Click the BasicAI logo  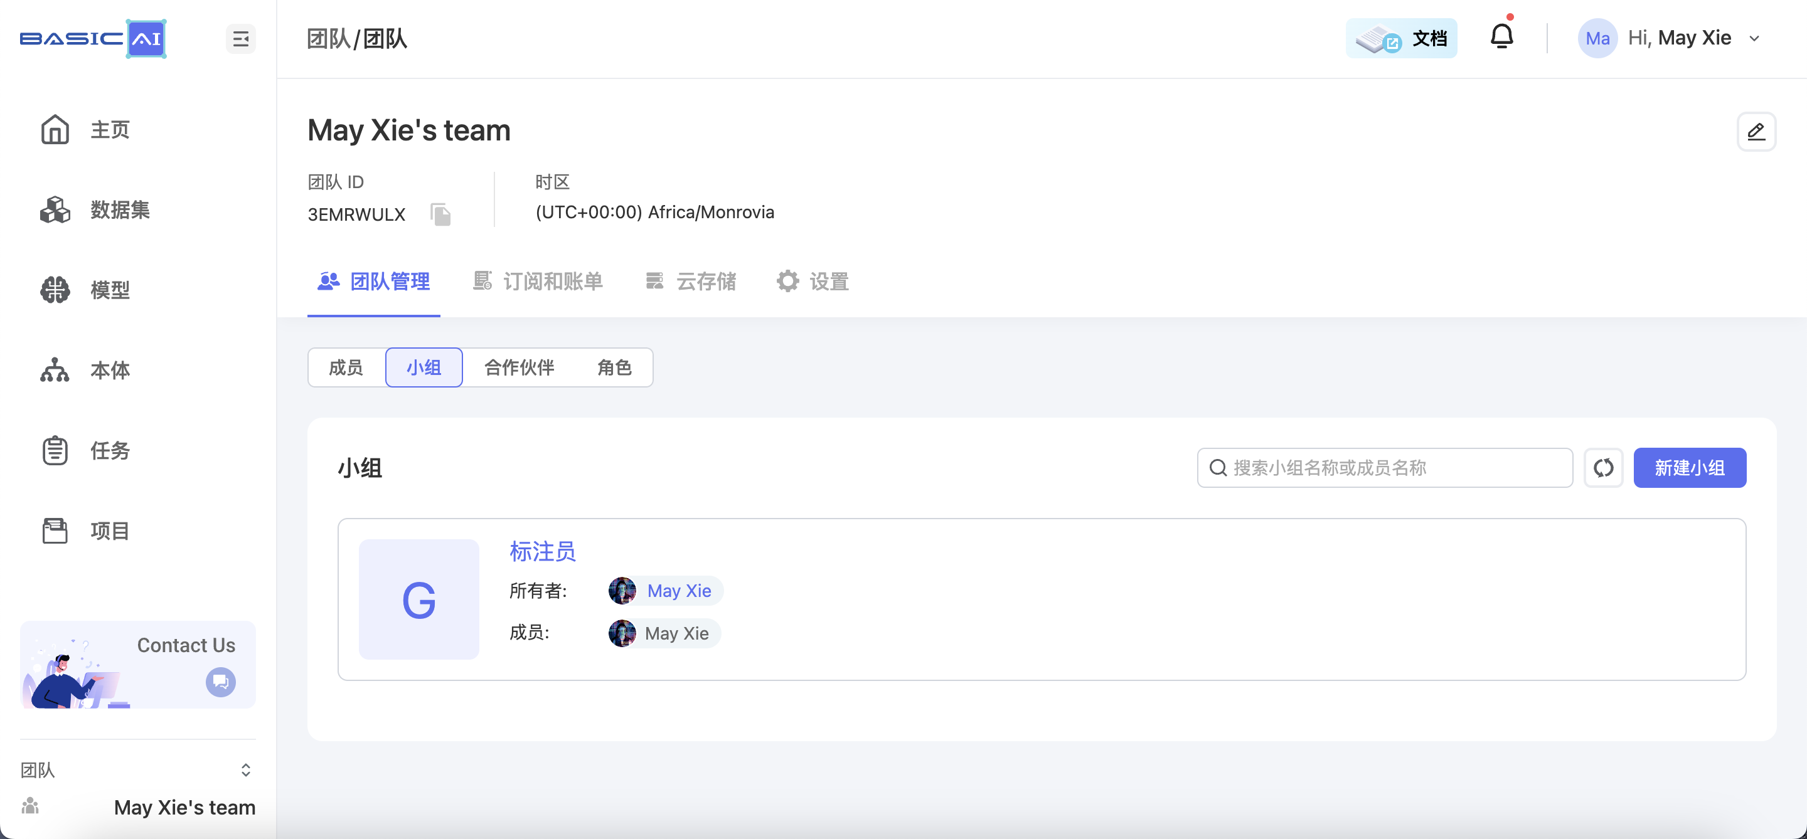[x=93, y=38]
